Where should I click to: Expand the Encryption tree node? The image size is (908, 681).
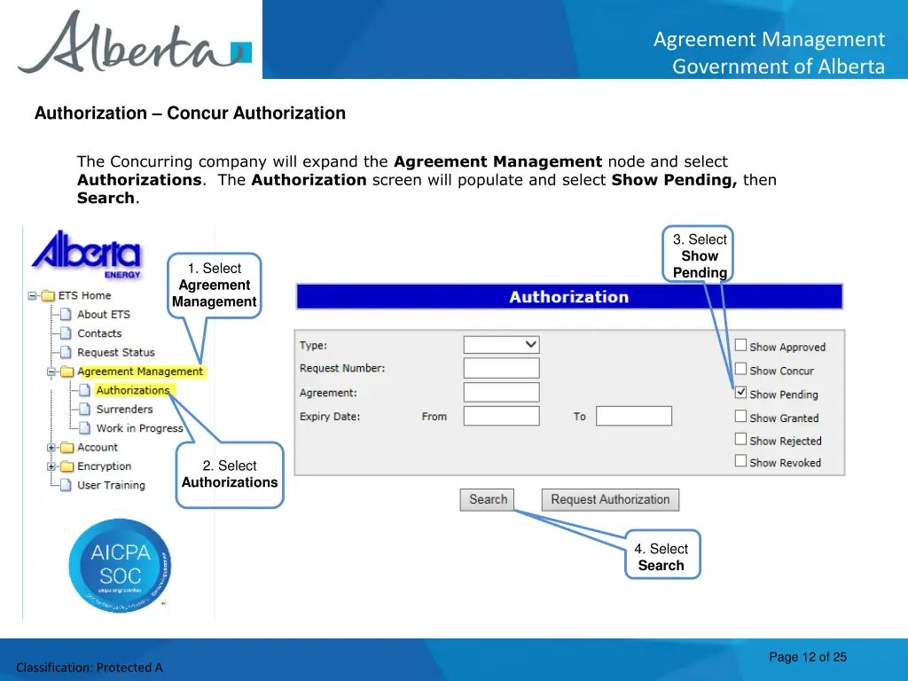click(x=51, y=466)
